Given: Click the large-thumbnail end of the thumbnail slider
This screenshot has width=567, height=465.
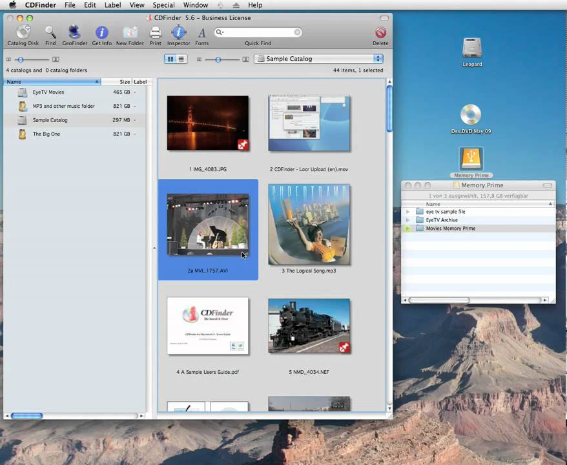Looking at the screenshot, I should [246, 59].
